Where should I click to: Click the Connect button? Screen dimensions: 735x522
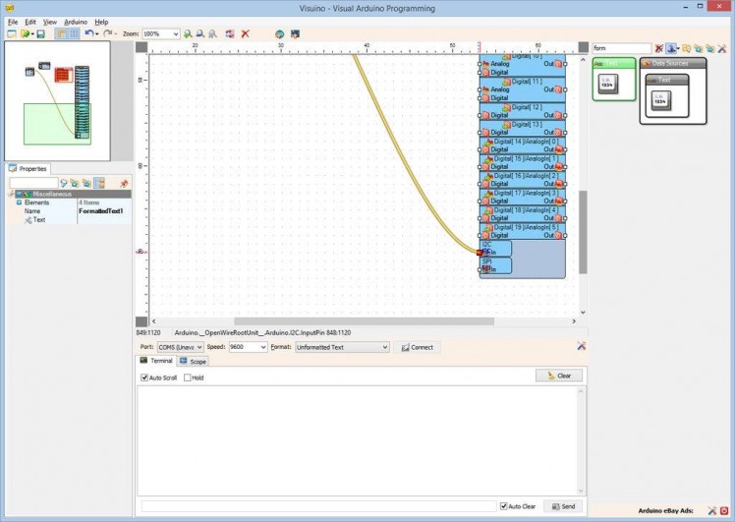click(x=417, y=347)
